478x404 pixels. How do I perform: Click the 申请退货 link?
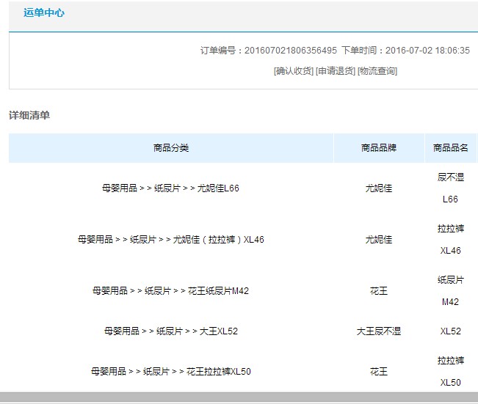tap(336, 71)
